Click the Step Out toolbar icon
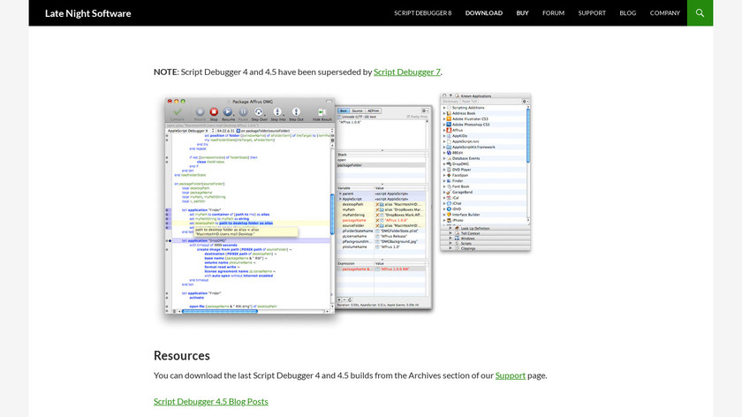 tap(297, 112)
